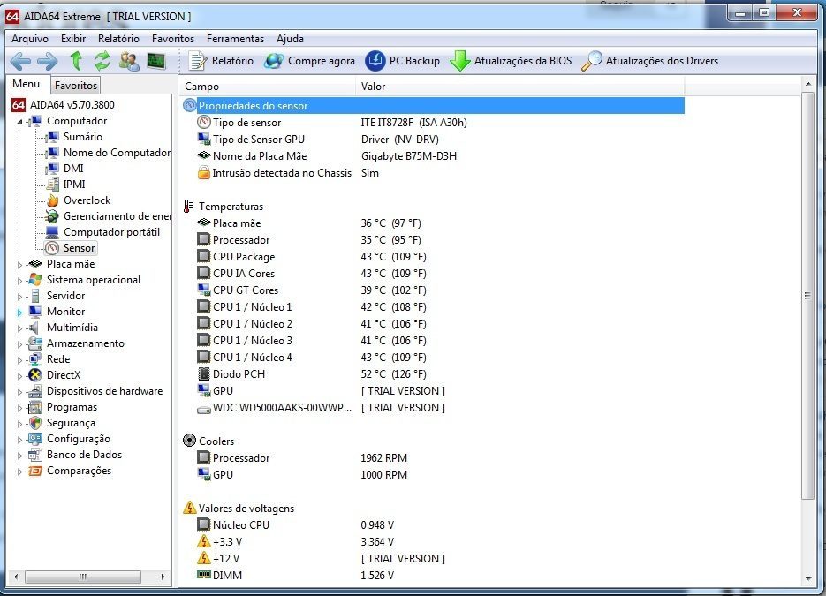
Task: Click the Coolers fan icon
Action: [x=189, y=441]
